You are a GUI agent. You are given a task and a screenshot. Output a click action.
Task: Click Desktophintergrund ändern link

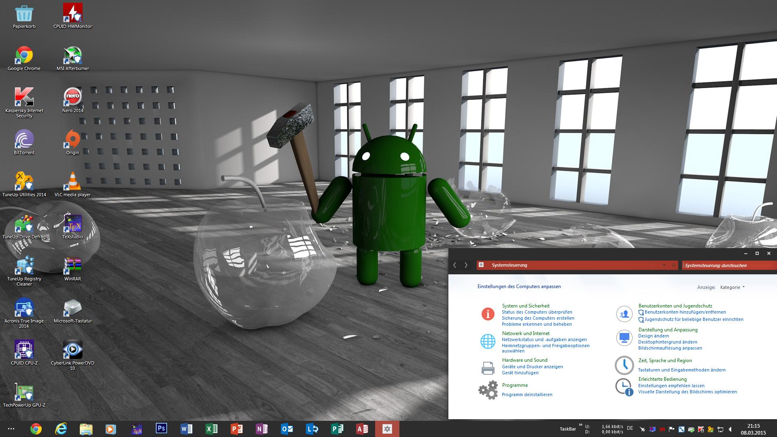coord(667,342)
